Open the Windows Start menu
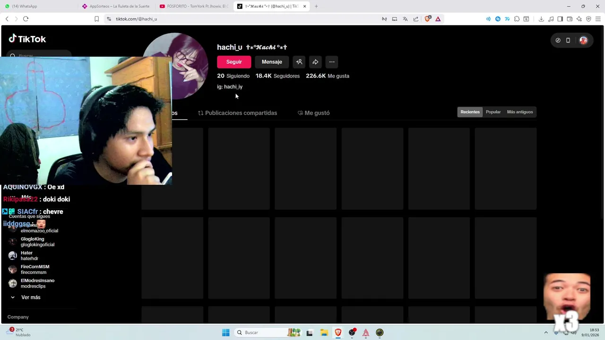This screenshot has width=605, height=340. pyautogui.click(x=225, y=332)
